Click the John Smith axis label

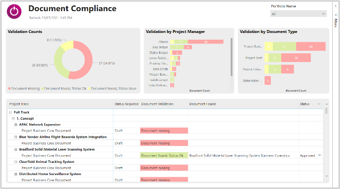pyautogui.click(x=160, y=69)
